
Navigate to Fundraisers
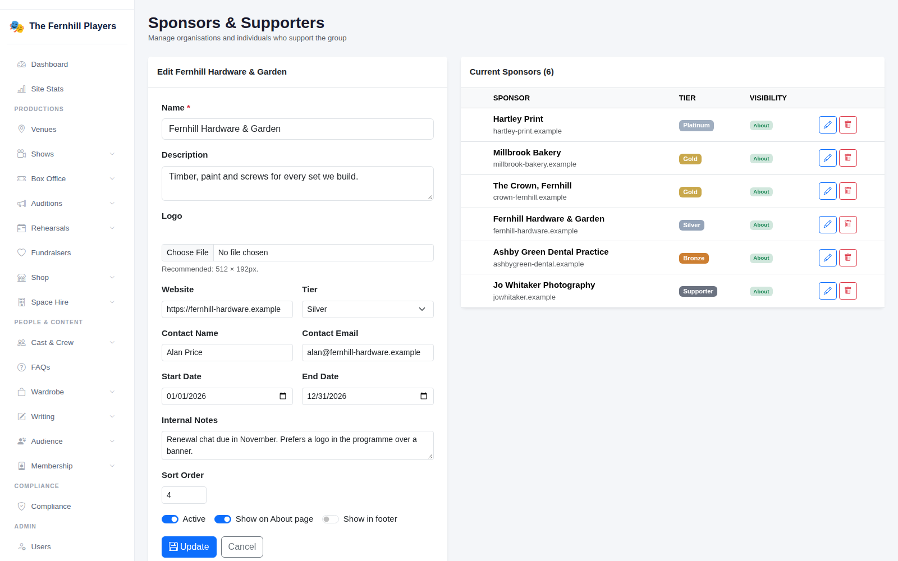pos(67,252)
